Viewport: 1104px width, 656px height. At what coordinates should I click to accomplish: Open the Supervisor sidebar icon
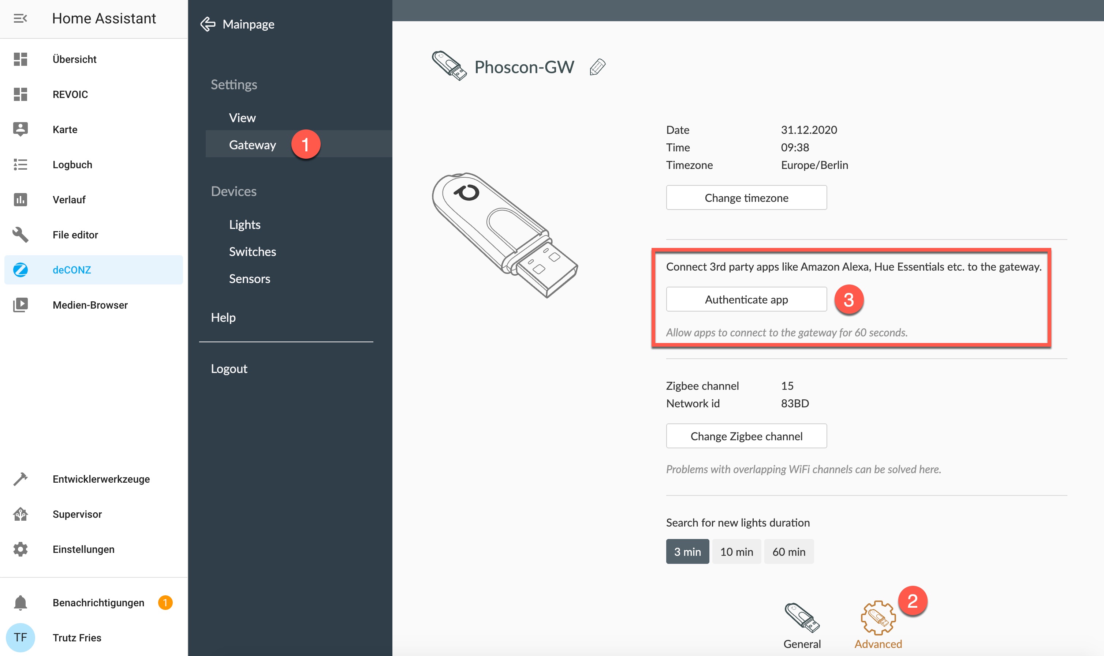[20, 514]
